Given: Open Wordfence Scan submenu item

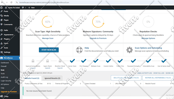Looking at the screenshot, I should [3, 70].
